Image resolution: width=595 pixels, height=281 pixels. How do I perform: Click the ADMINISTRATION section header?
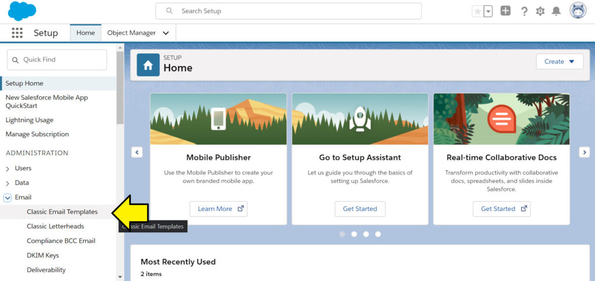tap(37, 153)
